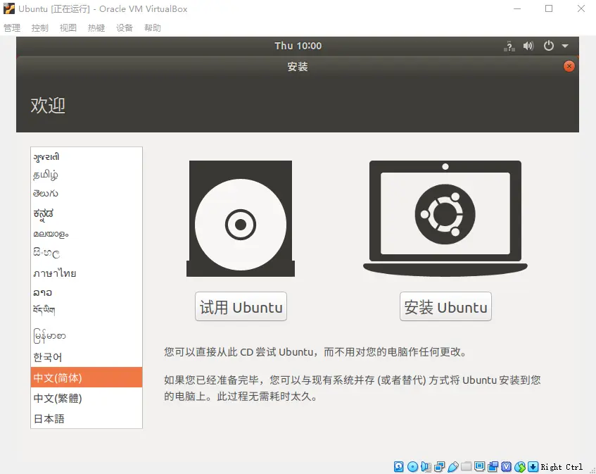Click the Thu 10:00 clock

click(298, 46)
